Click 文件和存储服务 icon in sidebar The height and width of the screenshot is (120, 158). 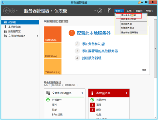(x=5, y=36)
